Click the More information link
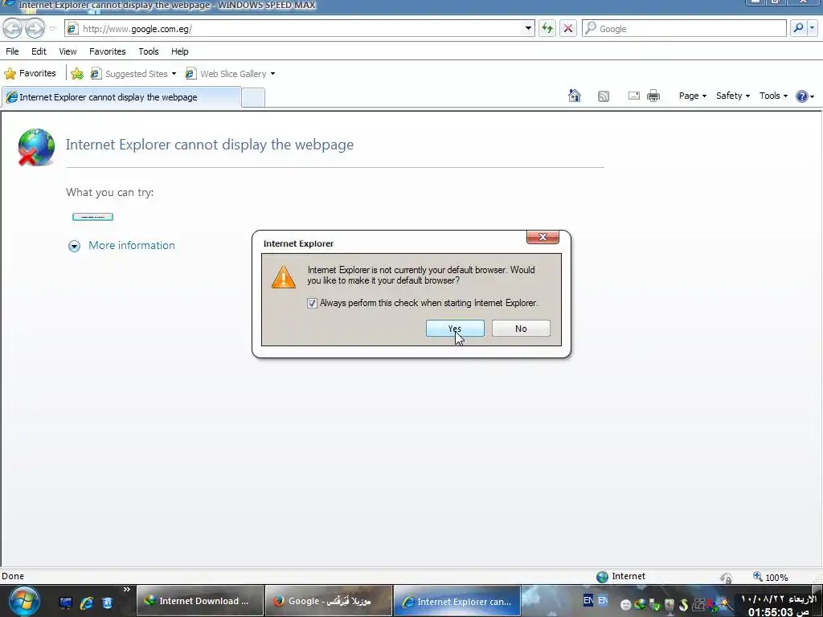 point(132,246)
